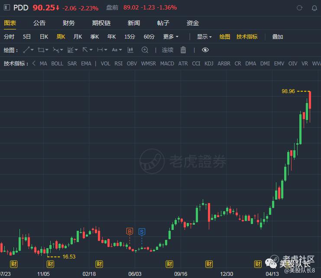Viewport: 321px width, 278px height.
Task: Toggle the BOLL indicator
Action: tap(57, 64)
